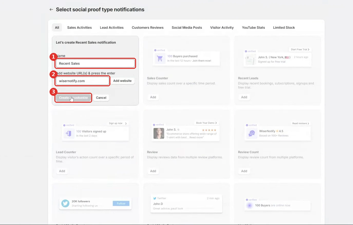Click the Name field containing Recent Sales
Viewport: 353px width, 225px height.
[x=95, y=63]
